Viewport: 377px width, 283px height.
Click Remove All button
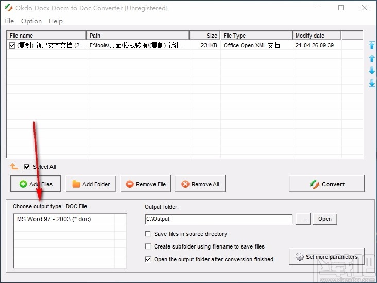[200, 184]
